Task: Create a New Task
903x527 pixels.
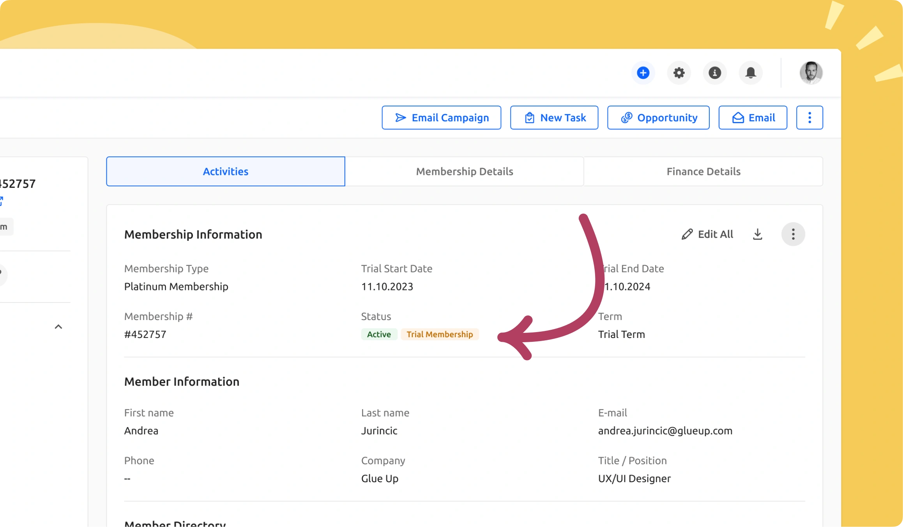Action: pyautogui.click(x=554, y=118)
